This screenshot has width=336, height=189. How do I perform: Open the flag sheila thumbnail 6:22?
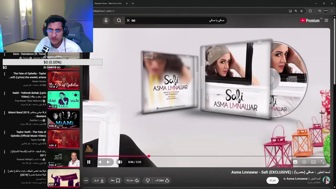[64, 178]
